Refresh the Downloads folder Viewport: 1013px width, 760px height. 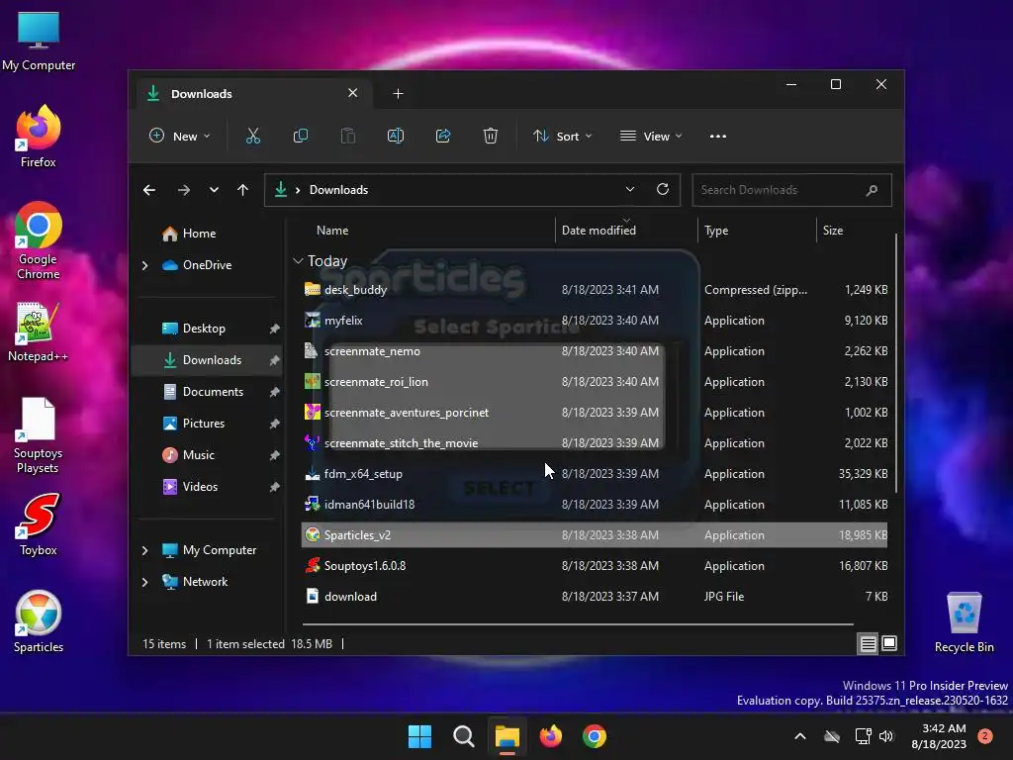coord(663,189)
